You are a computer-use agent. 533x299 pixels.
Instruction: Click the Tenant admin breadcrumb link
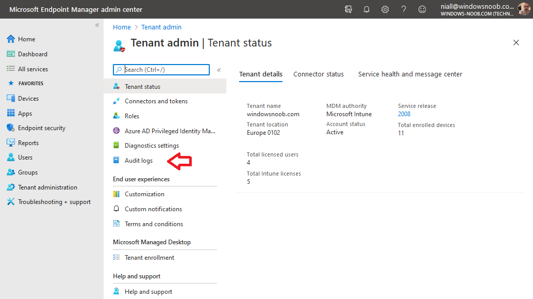click(161, 27)
